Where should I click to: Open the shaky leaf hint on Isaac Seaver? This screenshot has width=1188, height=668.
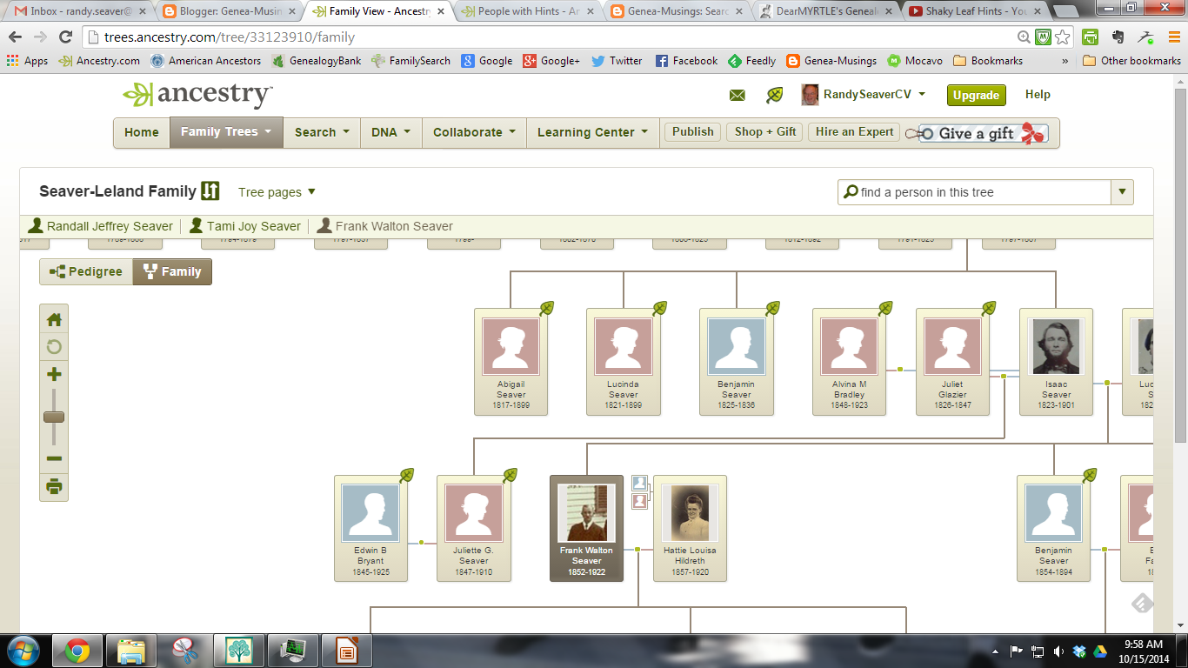pos(991,309)
